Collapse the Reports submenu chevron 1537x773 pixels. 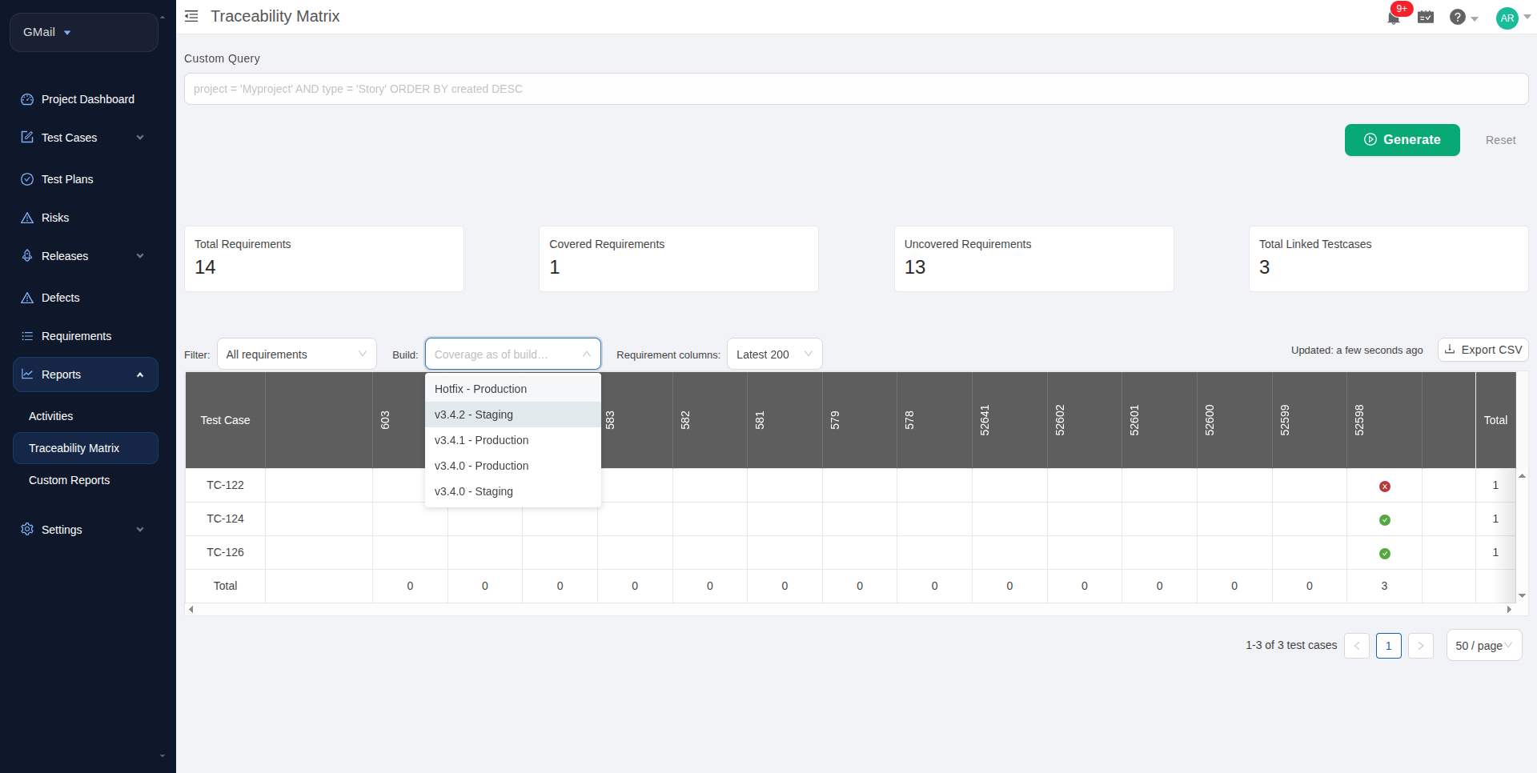tap(140, 374)
